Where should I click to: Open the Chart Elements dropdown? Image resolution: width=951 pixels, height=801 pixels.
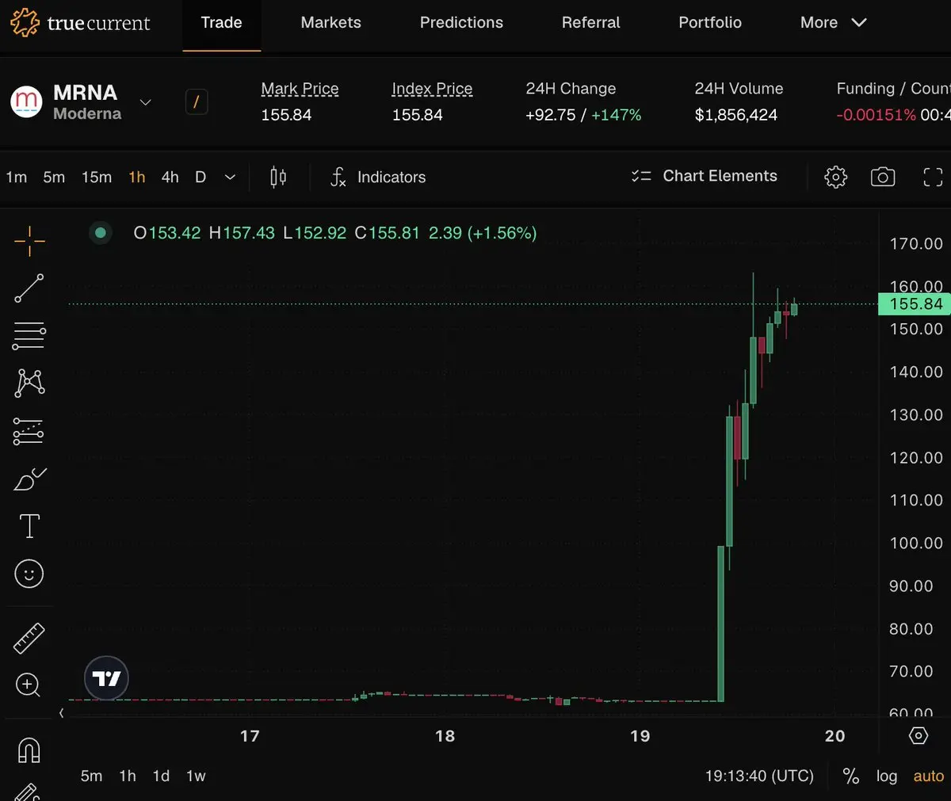click(x=705, y=176)
